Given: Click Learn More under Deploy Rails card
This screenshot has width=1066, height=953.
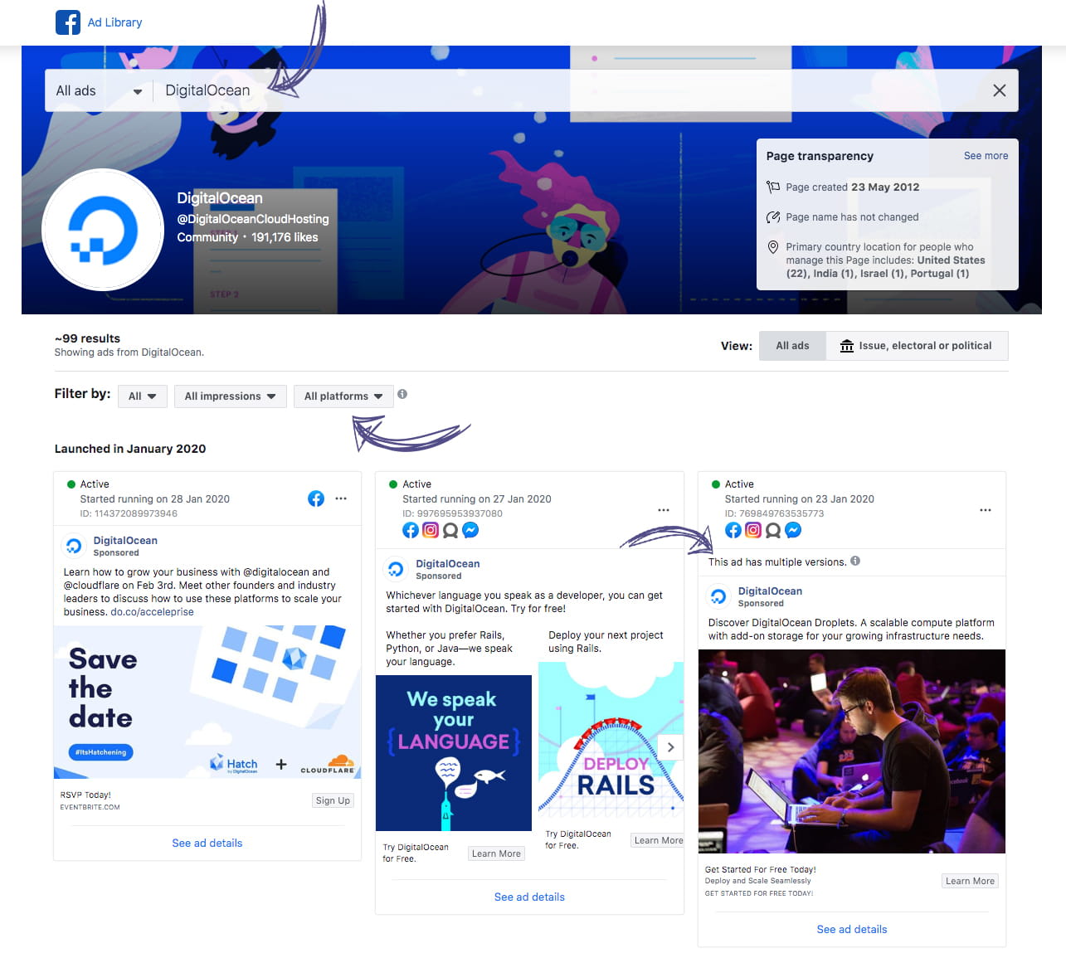Looking at the screenshot, I should tap(658, 840).
